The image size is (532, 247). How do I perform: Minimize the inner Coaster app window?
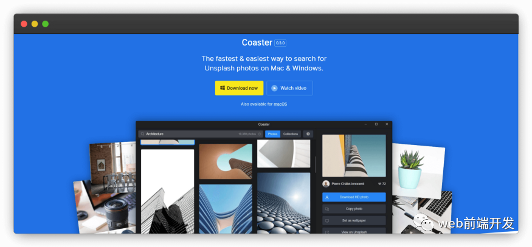click(x=365, y=124)
